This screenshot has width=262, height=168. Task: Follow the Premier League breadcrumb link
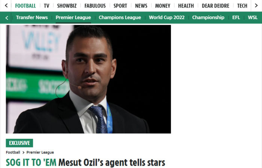(40, 152)
